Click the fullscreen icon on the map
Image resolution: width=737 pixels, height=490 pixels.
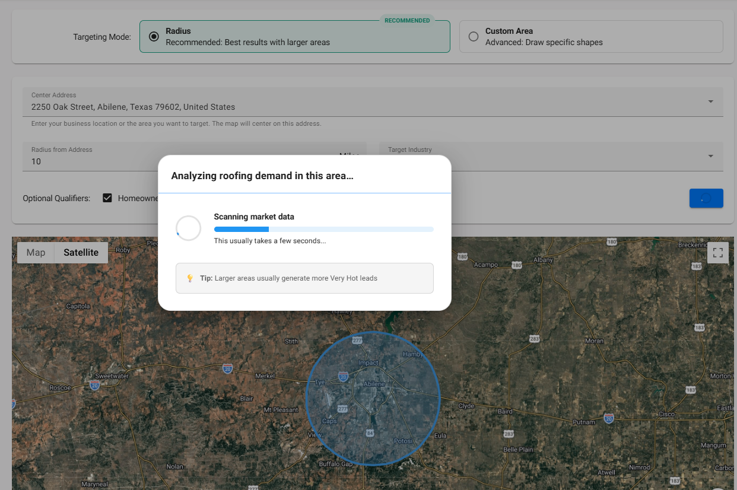point(717,253)
